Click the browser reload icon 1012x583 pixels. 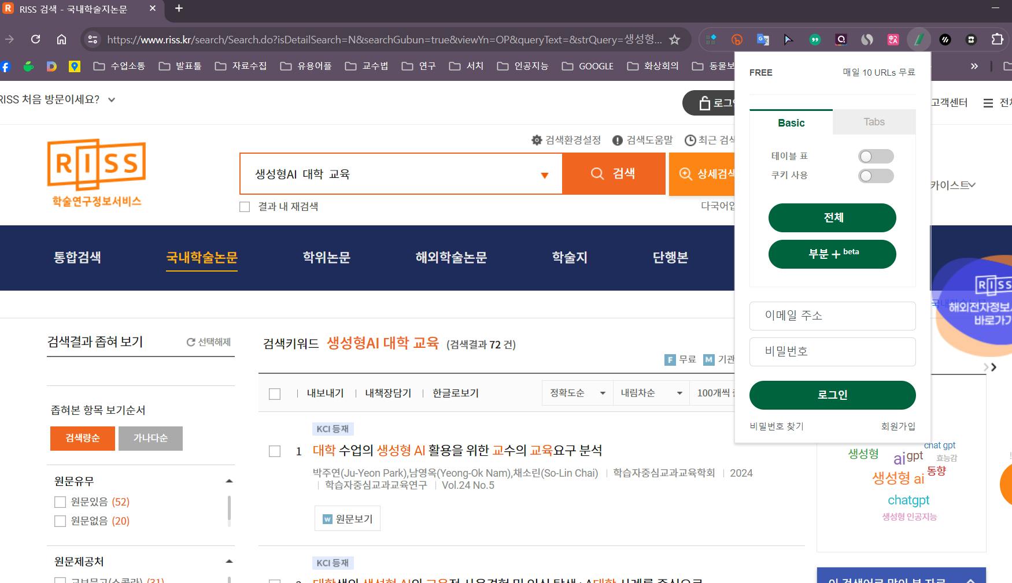(36, 39)
